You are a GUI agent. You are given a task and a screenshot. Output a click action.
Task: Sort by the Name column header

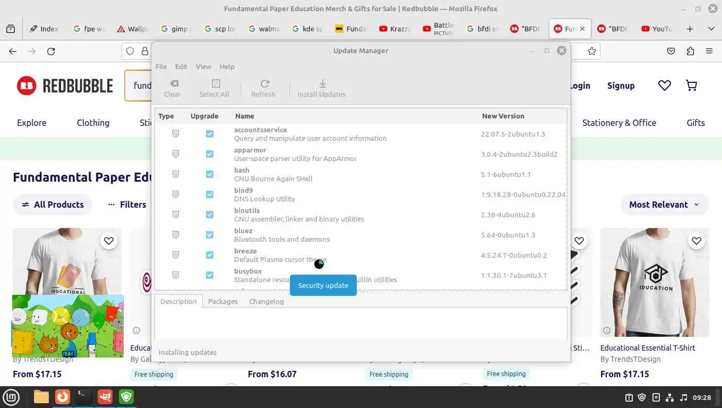point(245,116)
